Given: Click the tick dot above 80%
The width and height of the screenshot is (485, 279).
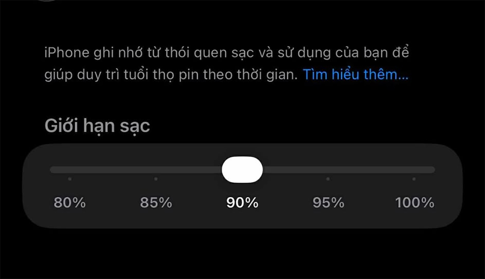Looking at the screenshot, I should pyautogui.click(x=70, y=179).
